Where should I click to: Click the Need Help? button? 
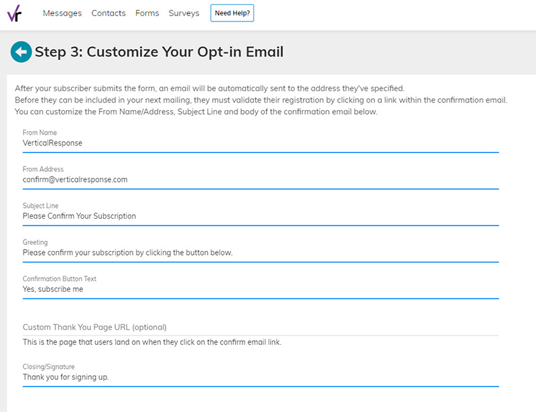click(232, 13)
